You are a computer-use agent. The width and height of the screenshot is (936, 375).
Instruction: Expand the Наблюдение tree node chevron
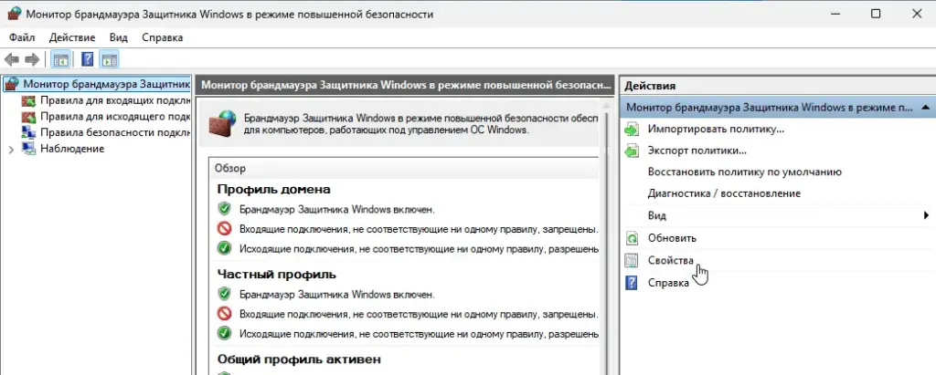[11, 149]
